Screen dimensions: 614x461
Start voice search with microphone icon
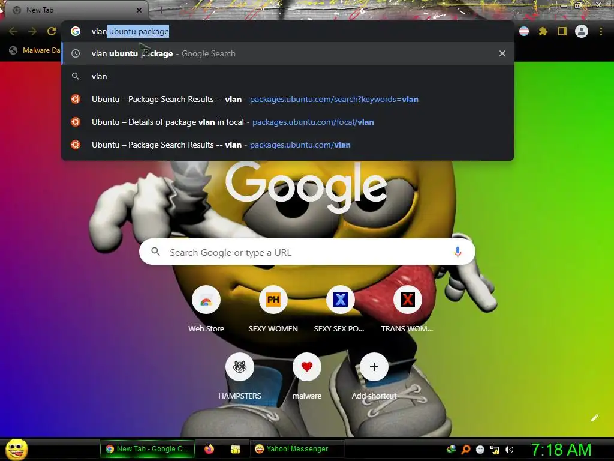tap(458, 252)
